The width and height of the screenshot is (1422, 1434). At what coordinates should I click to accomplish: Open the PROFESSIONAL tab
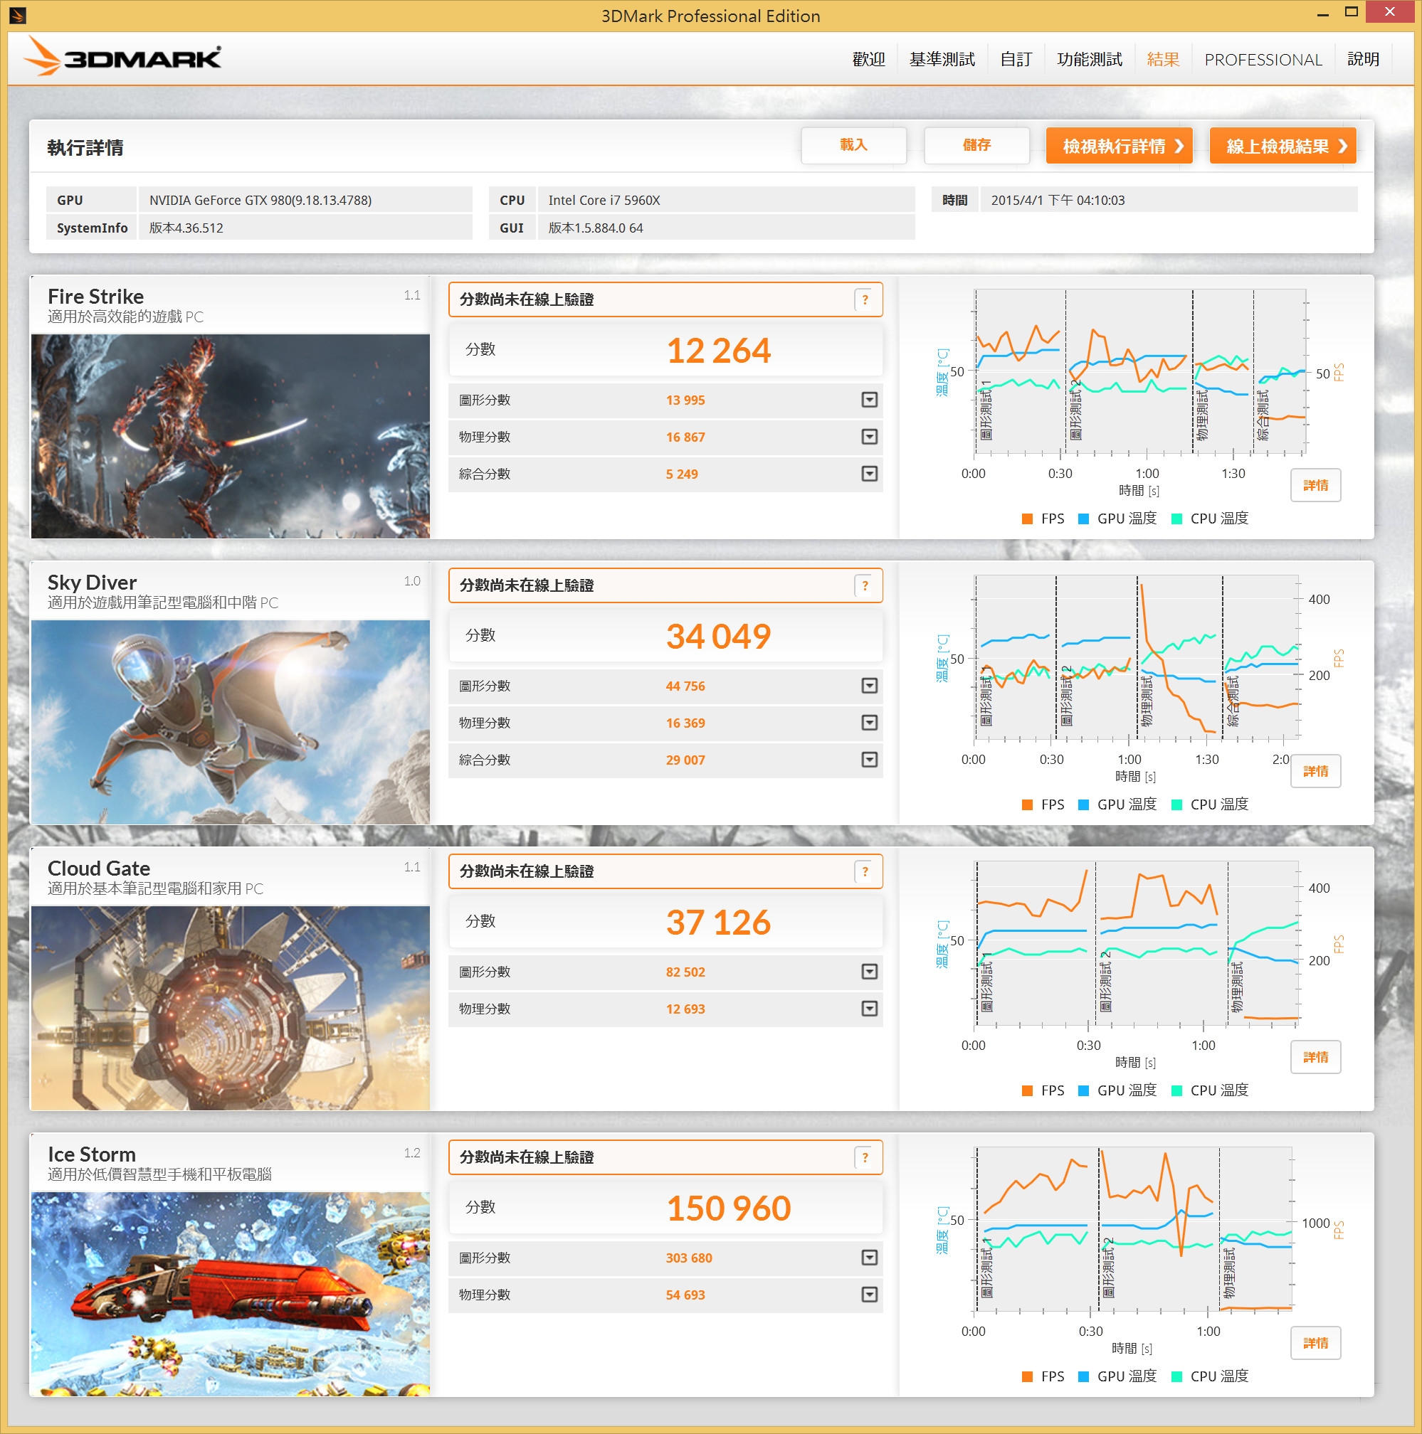[x=1263, y=59]
